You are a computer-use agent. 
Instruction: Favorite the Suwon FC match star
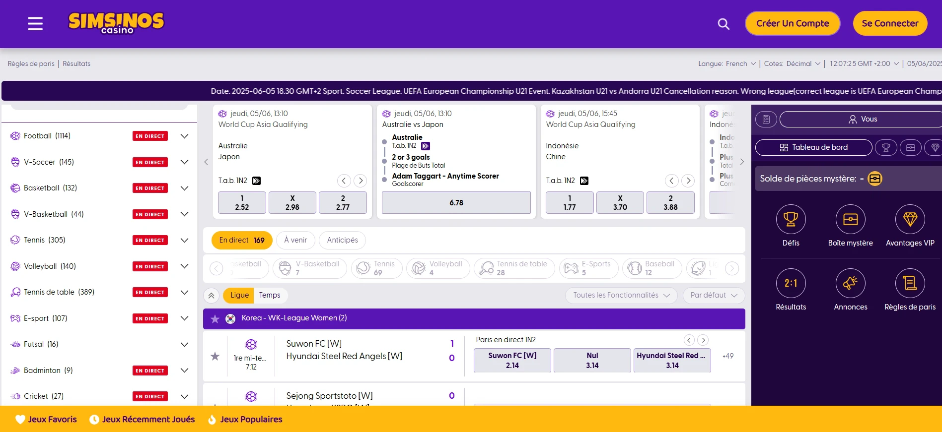pos(215,356)
